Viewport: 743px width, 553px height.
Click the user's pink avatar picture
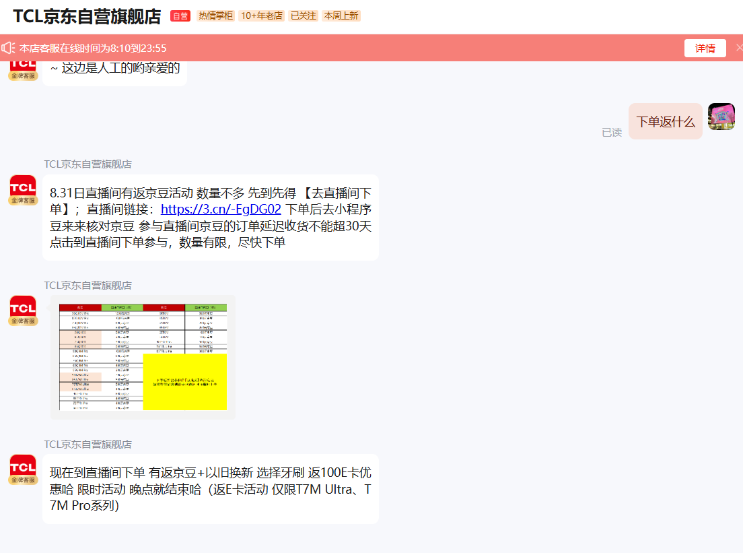[721, 117]
